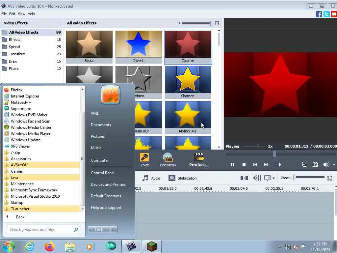Open the Disc Menu tool
Screen dimensions: 337x253
tap(168, 160)
